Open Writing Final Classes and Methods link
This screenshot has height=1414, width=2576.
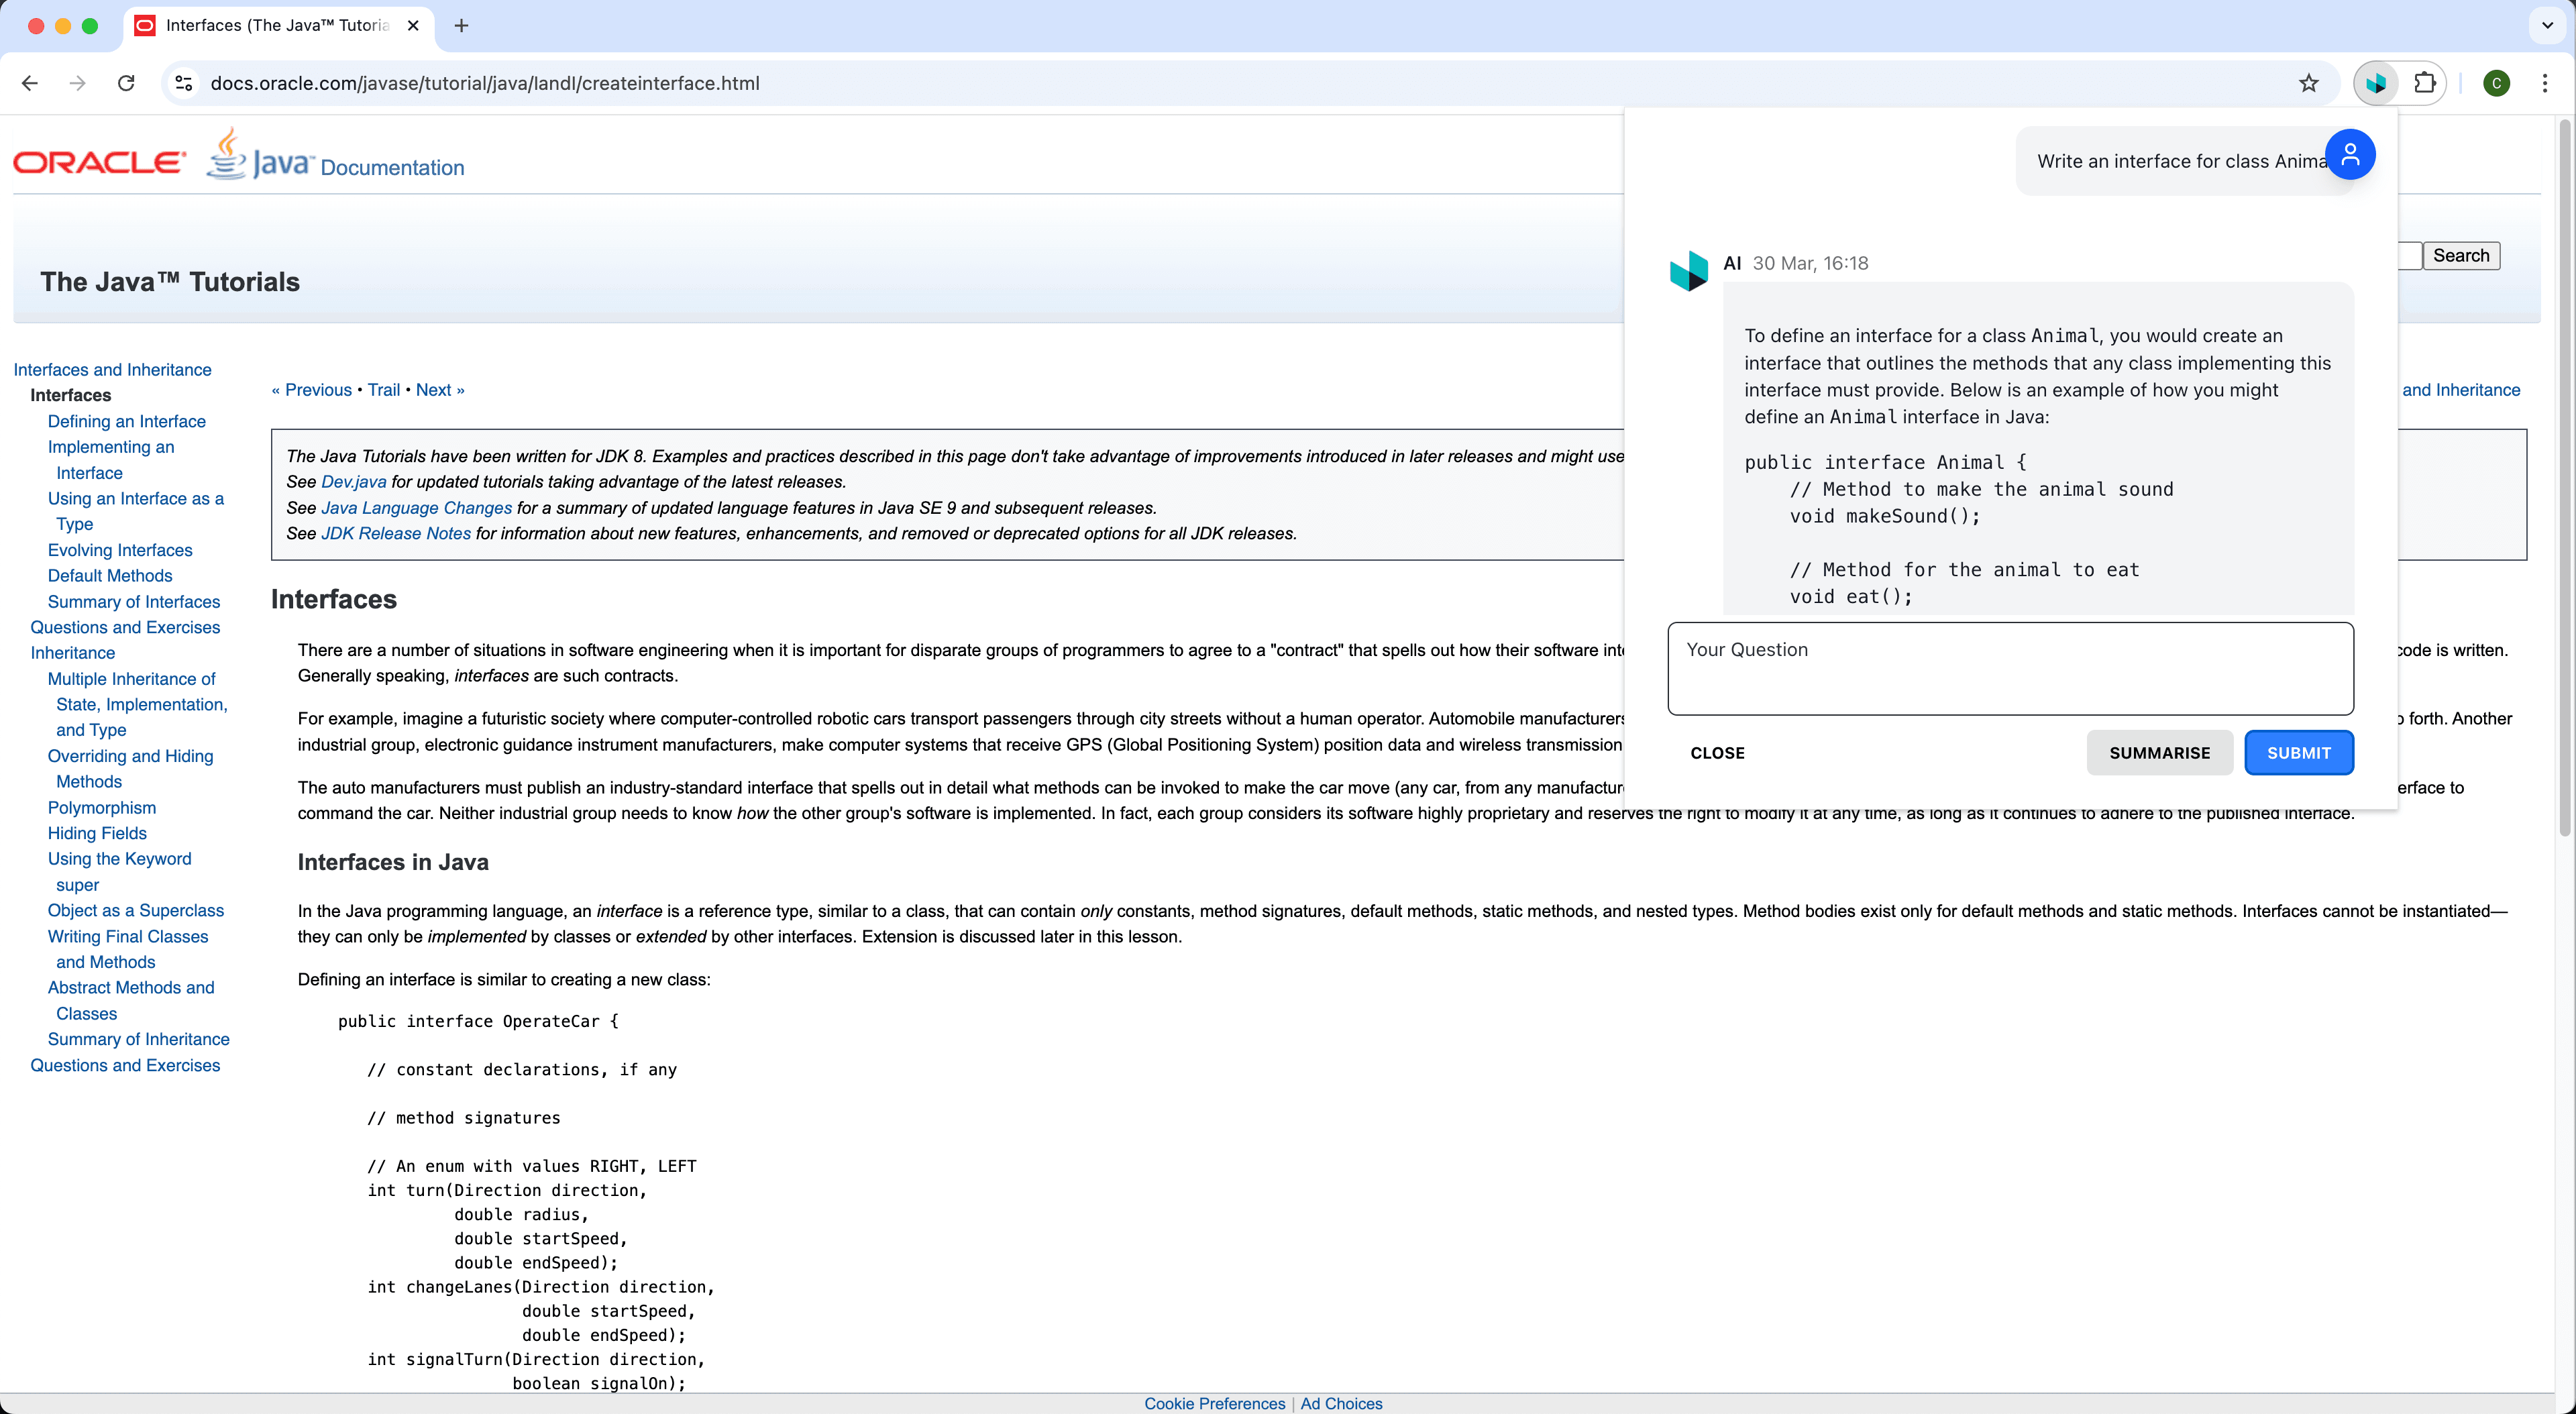pos(128,949)
